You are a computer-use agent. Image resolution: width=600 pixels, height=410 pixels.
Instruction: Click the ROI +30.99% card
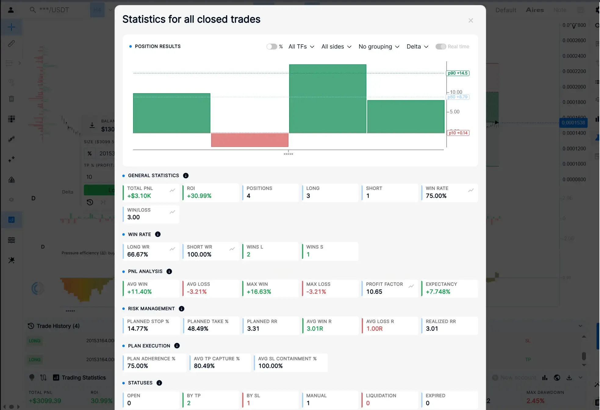tap(210, 192)
